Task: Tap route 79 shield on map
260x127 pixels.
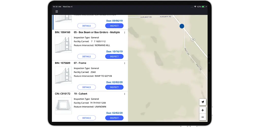Action: (193, 40)
